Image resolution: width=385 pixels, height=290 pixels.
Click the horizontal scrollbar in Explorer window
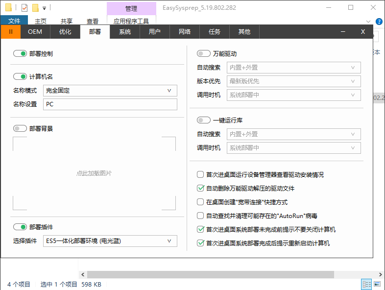pos(225,274)
